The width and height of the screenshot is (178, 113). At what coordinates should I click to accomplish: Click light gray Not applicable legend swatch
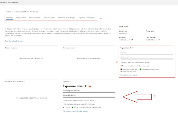[80, 107]
